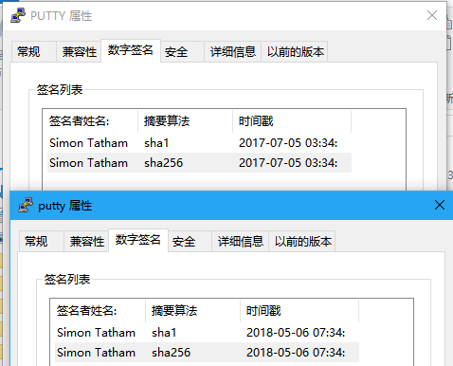
Task: Switch to 兼容性 tab in lower window
Action: tap(86, 241)
